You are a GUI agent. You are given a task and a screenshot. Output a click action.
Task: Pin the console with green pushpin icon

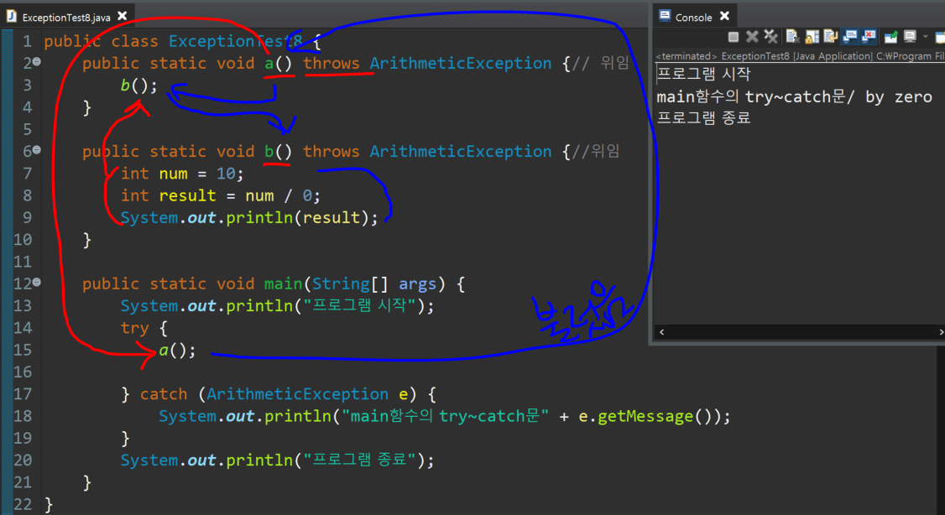pyautogui.click(x=890, y=38)
